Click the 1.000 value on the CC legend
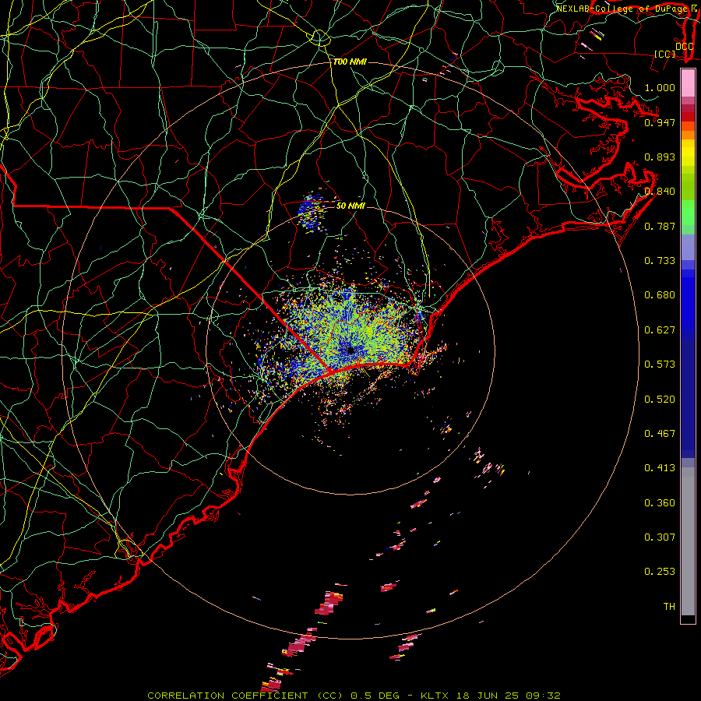Screen dimensions: 701x701 [x=660, y=87]
